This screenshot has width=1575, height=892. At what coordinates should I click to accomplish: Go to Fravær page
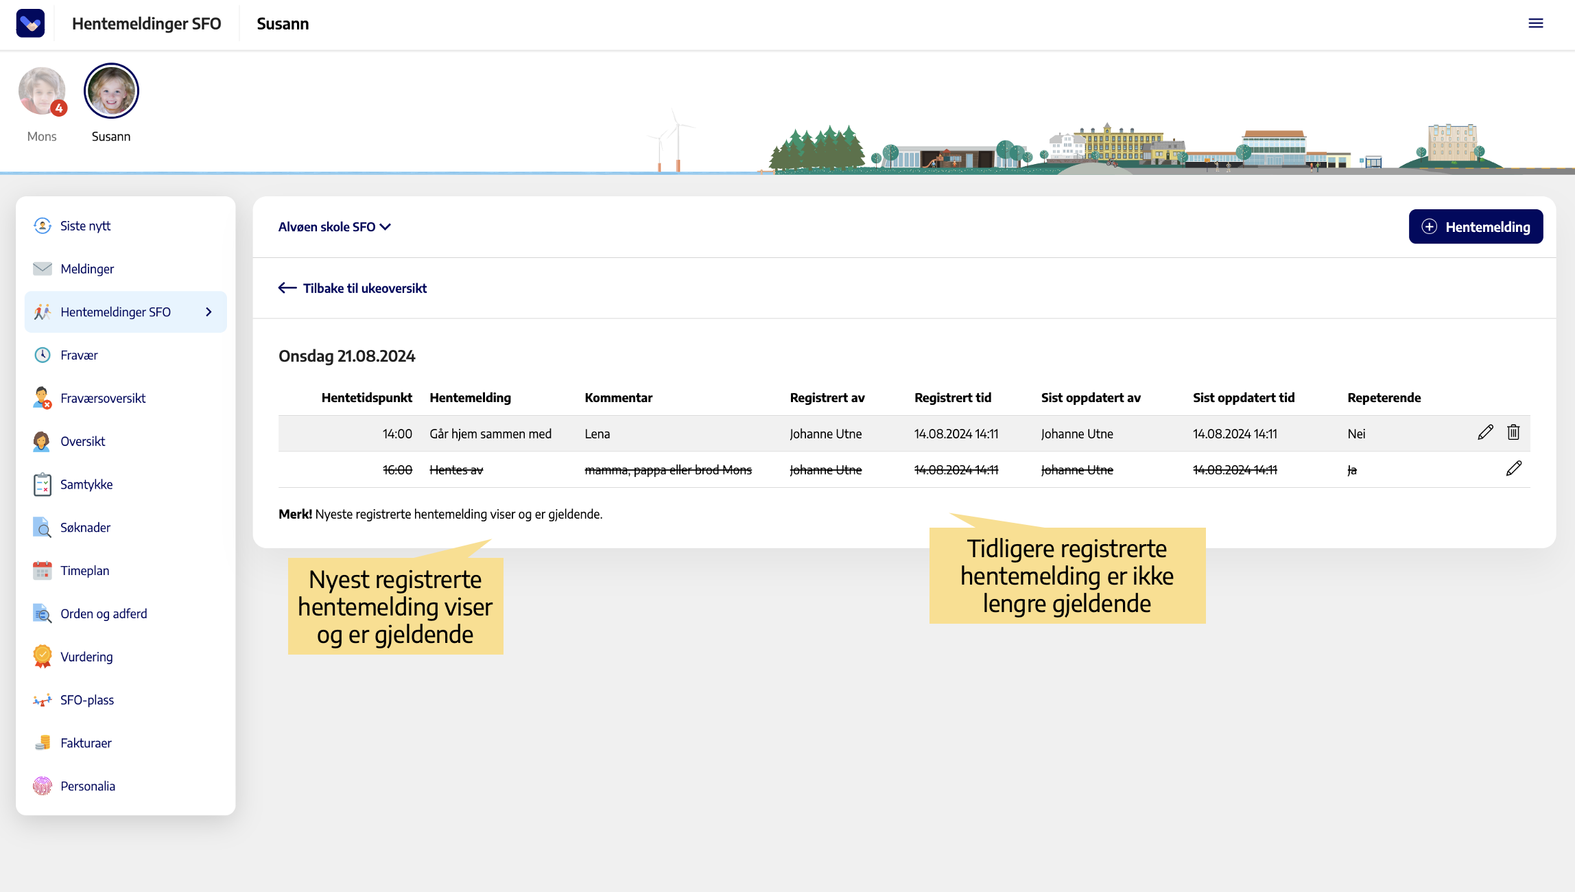(126, 355)
